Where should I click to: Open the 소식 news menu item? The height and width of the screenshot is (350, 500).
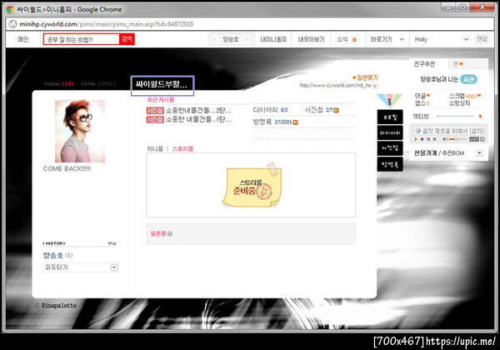pos(347,39)
